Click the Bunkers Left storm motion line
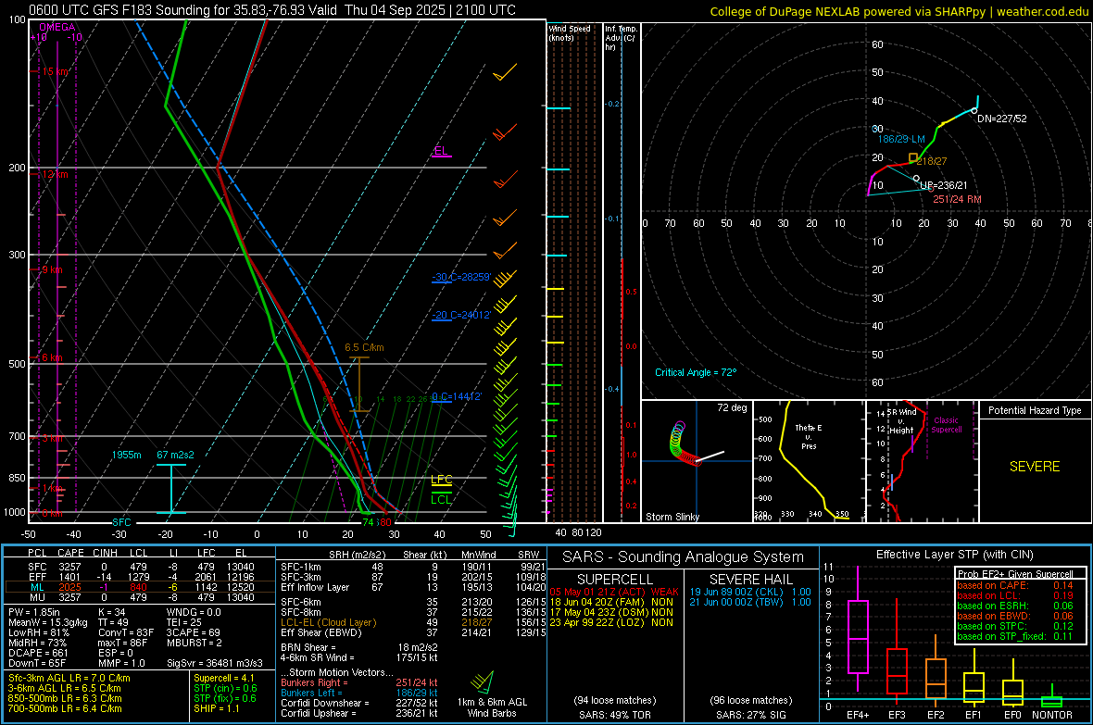 point(359,693)
